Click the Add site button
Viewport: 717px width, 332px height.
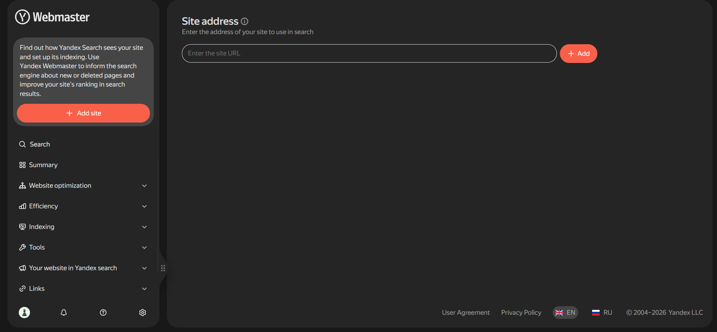[x=83, y=113]
